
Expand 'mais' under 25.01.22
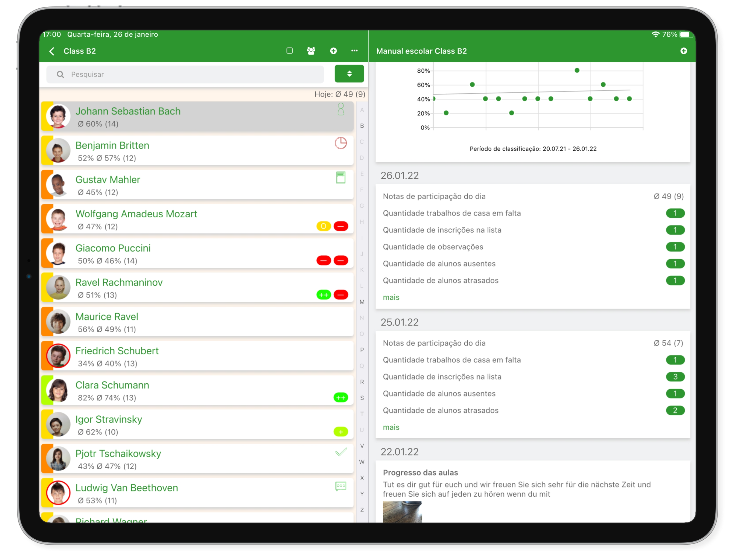(391, 427)
